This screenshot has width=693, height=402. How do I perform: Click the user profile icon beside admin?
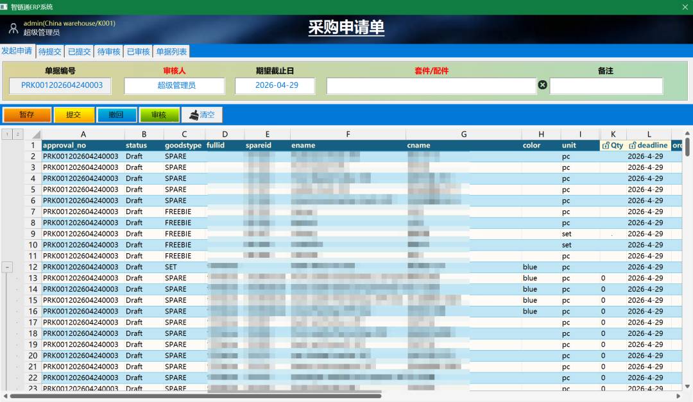coord(13,28)
